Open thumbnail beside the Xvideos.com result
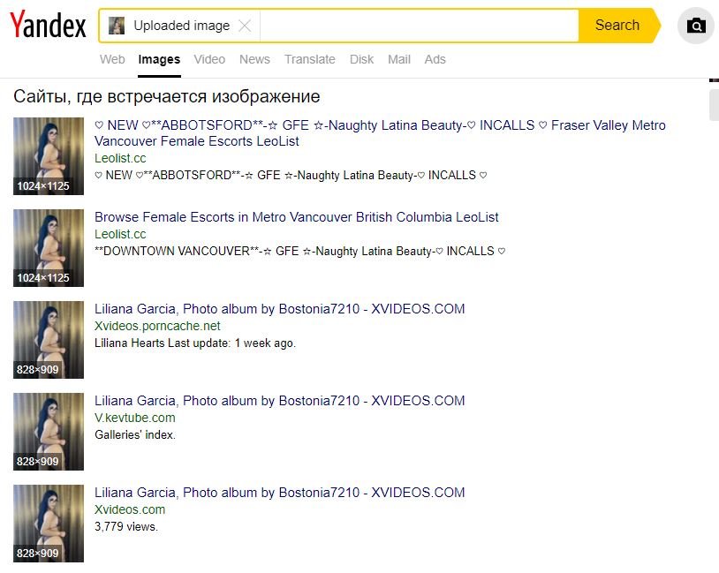Image resolution: width=719 pixels, height=573 pixels. [x=49, y=523]
